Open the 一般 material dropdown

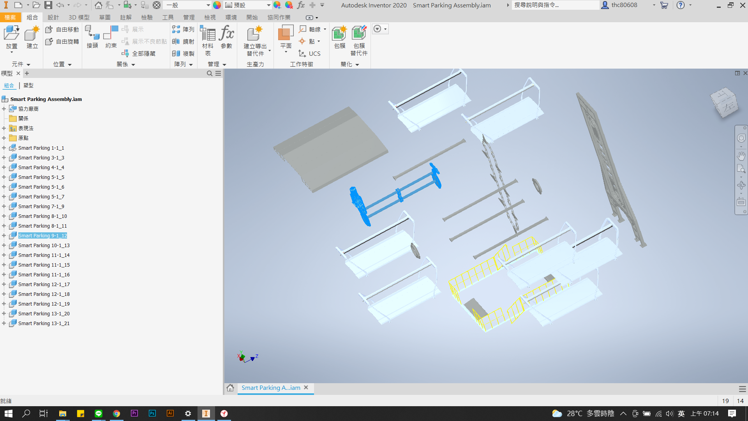pos(208,5)
